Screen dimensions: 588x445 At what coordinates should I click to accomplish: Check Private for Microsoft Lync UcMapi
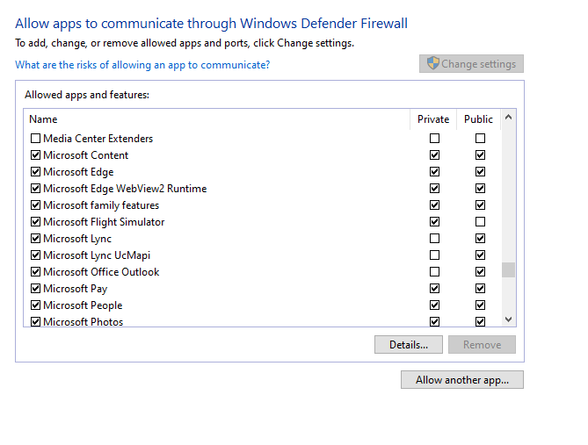click(434, 255)
